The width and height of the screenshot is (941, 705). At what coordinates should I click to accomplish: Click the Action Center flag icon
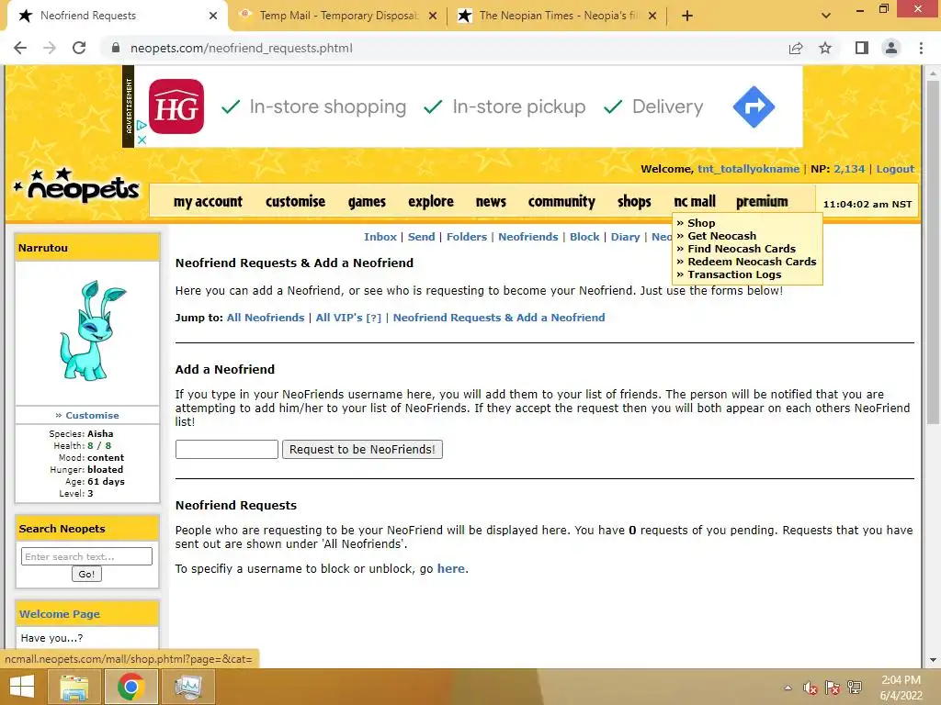point(833,688)
